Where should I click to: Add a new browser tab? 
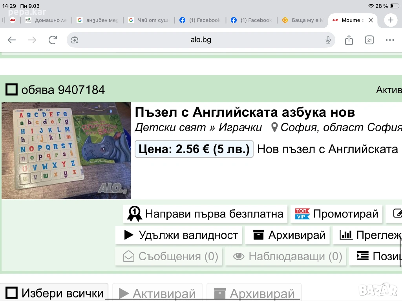pyautogui.click(x=391, y=20)
